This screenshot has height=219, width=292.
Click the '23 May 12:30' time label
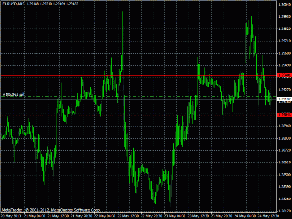coord(199,216)
